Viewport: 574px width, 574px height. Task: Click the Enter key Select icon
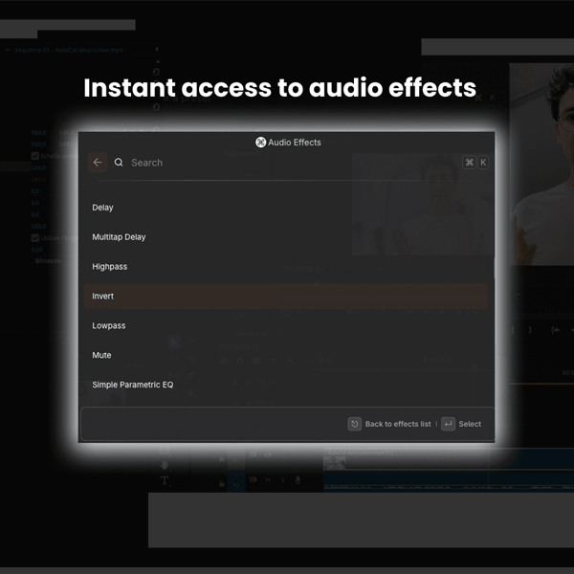click(x=448, y=424)
